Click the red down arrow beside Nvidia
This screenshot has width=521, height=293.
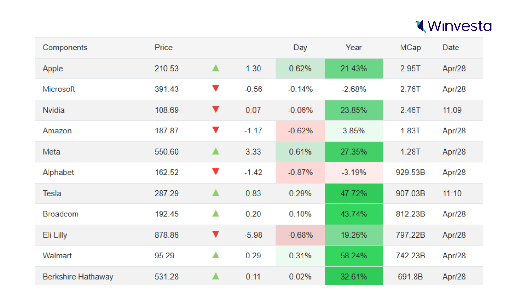pos(216,109)
